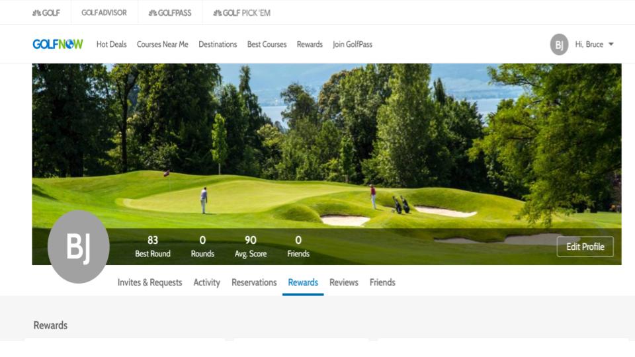Open the GolfAdvisor link
The height and width of the screenshot is (357, 635).
point(104,13)
